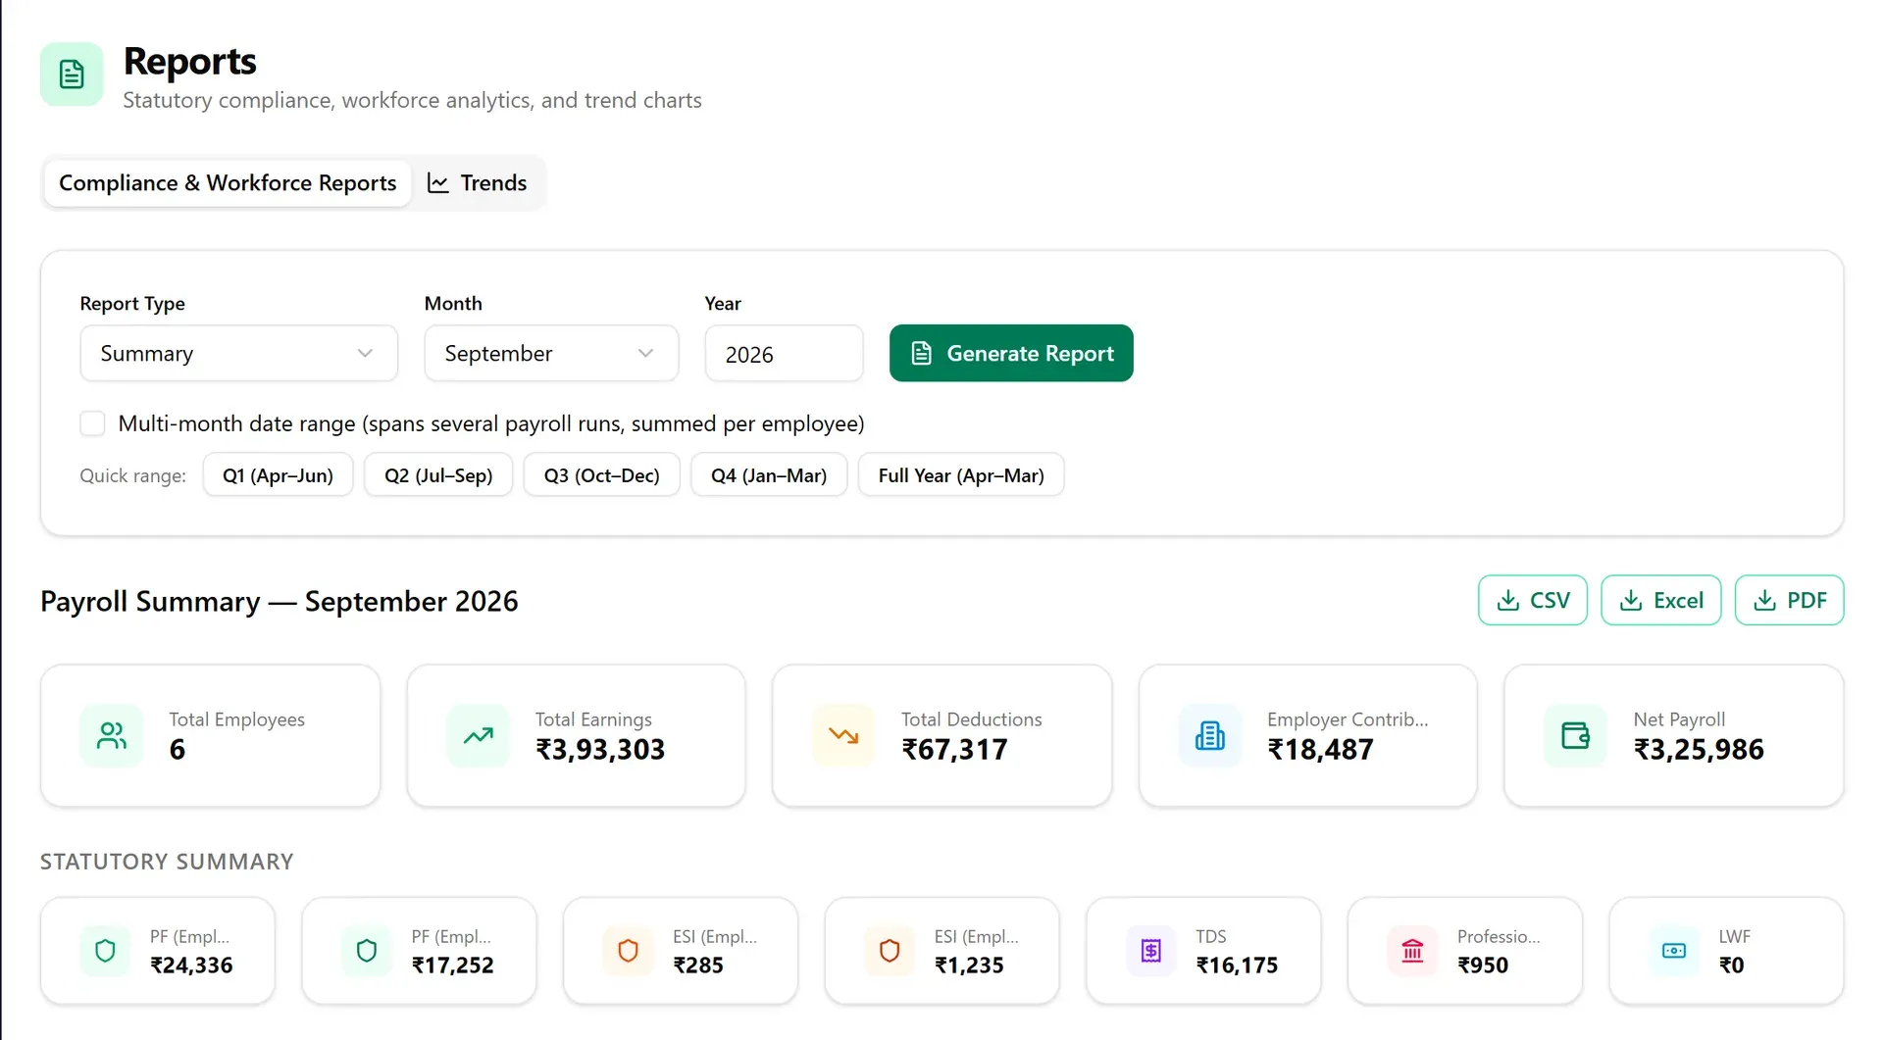
Task: Click the Year input field showing 2026
Action: point(784,354)
